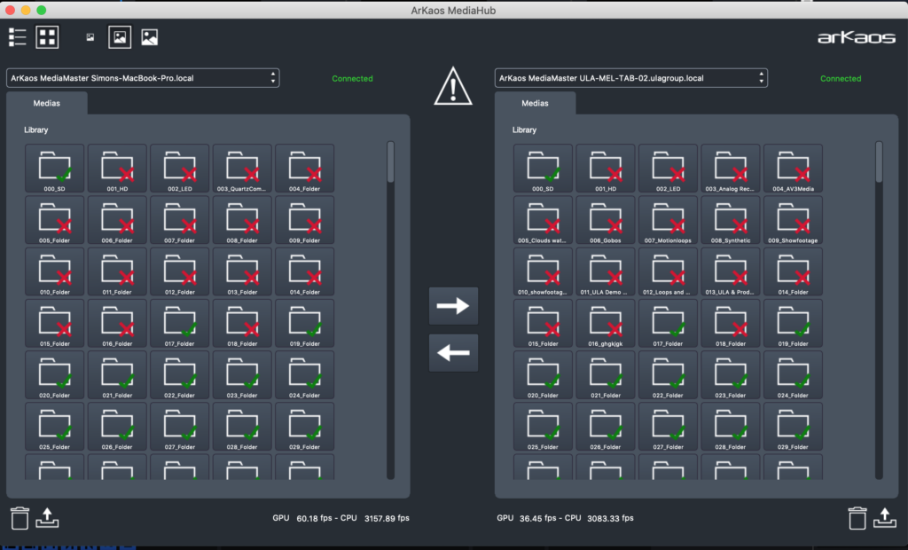The height and width of the screenshot is (550, 908).
Task: Click the "3083.33 fps" CPU readout
Action: coord(610,518)
